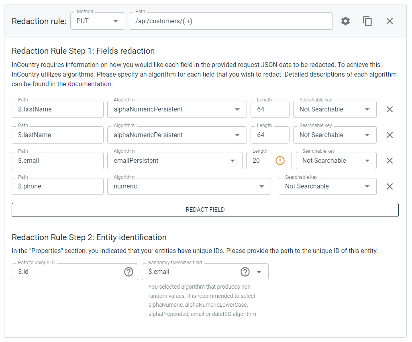Duplicate the redaction rule with copy icon
This screenshot has width=412, height=342.
[x=367, y=21]
